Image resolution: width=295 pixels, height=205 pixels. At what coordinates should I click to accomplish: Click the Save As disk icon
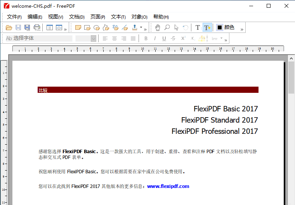(27, 27)
